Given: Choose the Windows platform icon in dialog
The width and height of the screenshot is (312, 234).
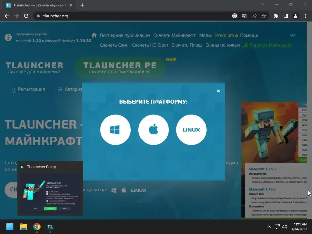Looking at the screenshot, I should point(115,130).
